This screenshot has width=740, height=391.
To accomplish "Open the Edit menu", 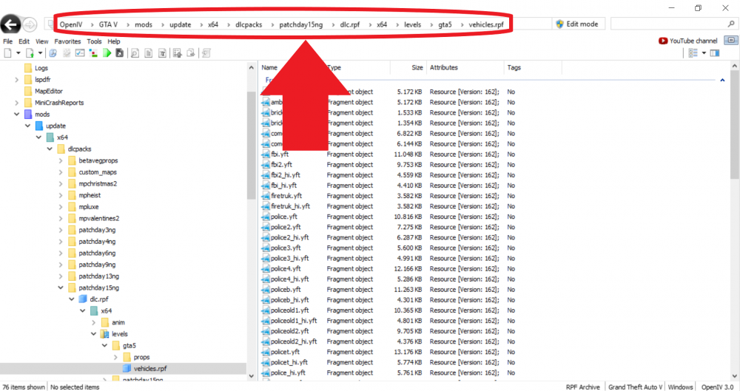I will 24,41.
